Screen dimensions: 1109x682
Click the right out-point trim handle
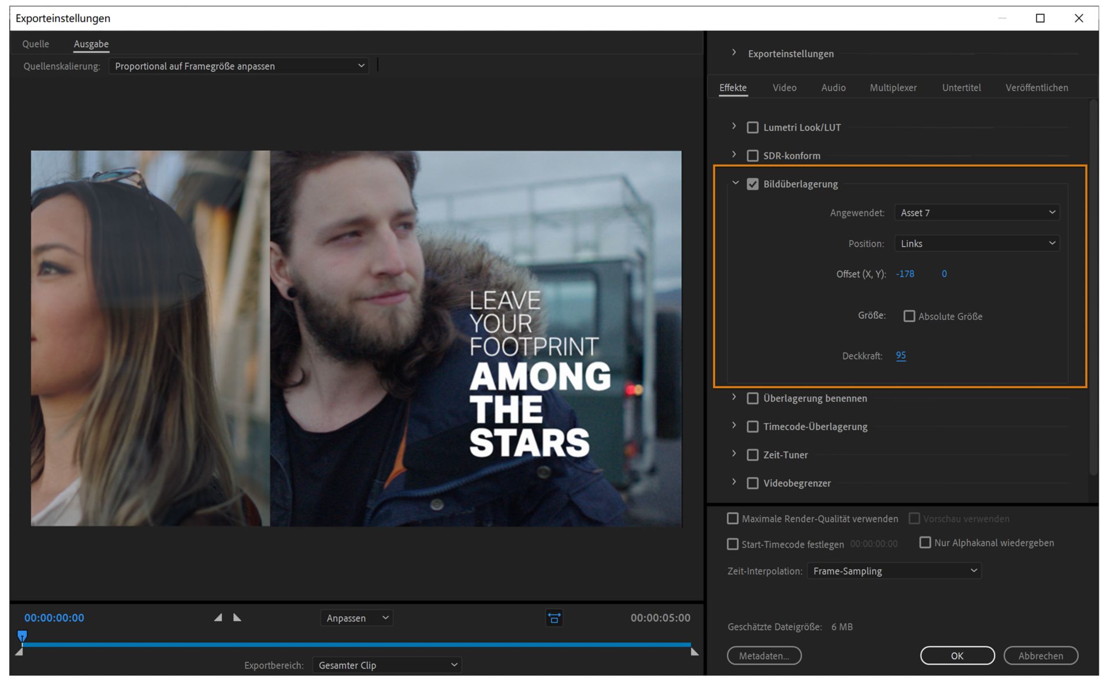(x=694, y=652)
